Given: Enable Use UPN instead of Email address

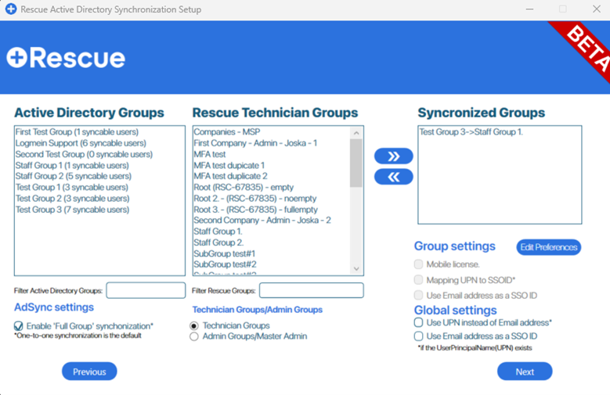Looking at the screenshot, I should [x=419, y=322].
